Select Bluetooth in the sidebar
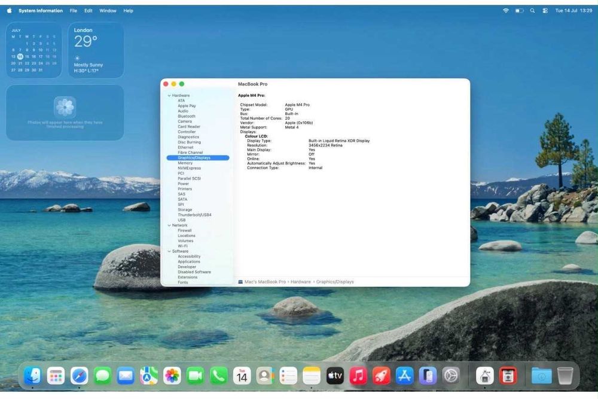The image size is (598, 399). point(187,116)
